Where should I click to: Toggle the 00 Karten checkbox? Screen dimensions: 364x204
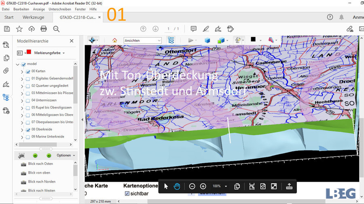28,71
